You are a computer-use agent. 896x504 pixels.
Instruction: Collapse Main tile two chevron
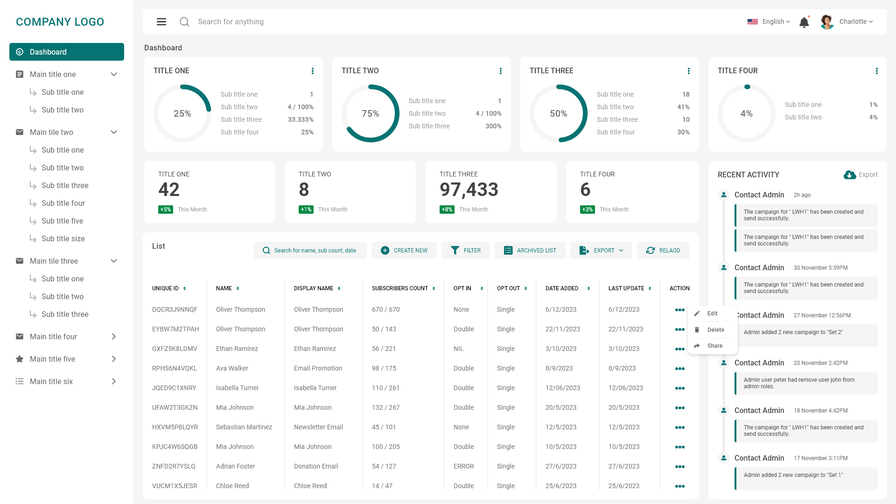[114, 132]
